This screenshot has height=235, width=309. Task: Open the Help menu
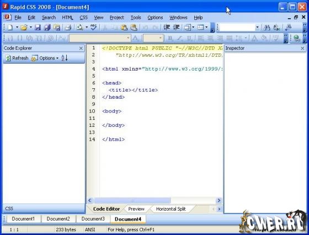[198, 18]
